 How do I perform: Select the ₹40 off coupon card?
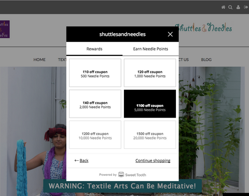point(95,104)
